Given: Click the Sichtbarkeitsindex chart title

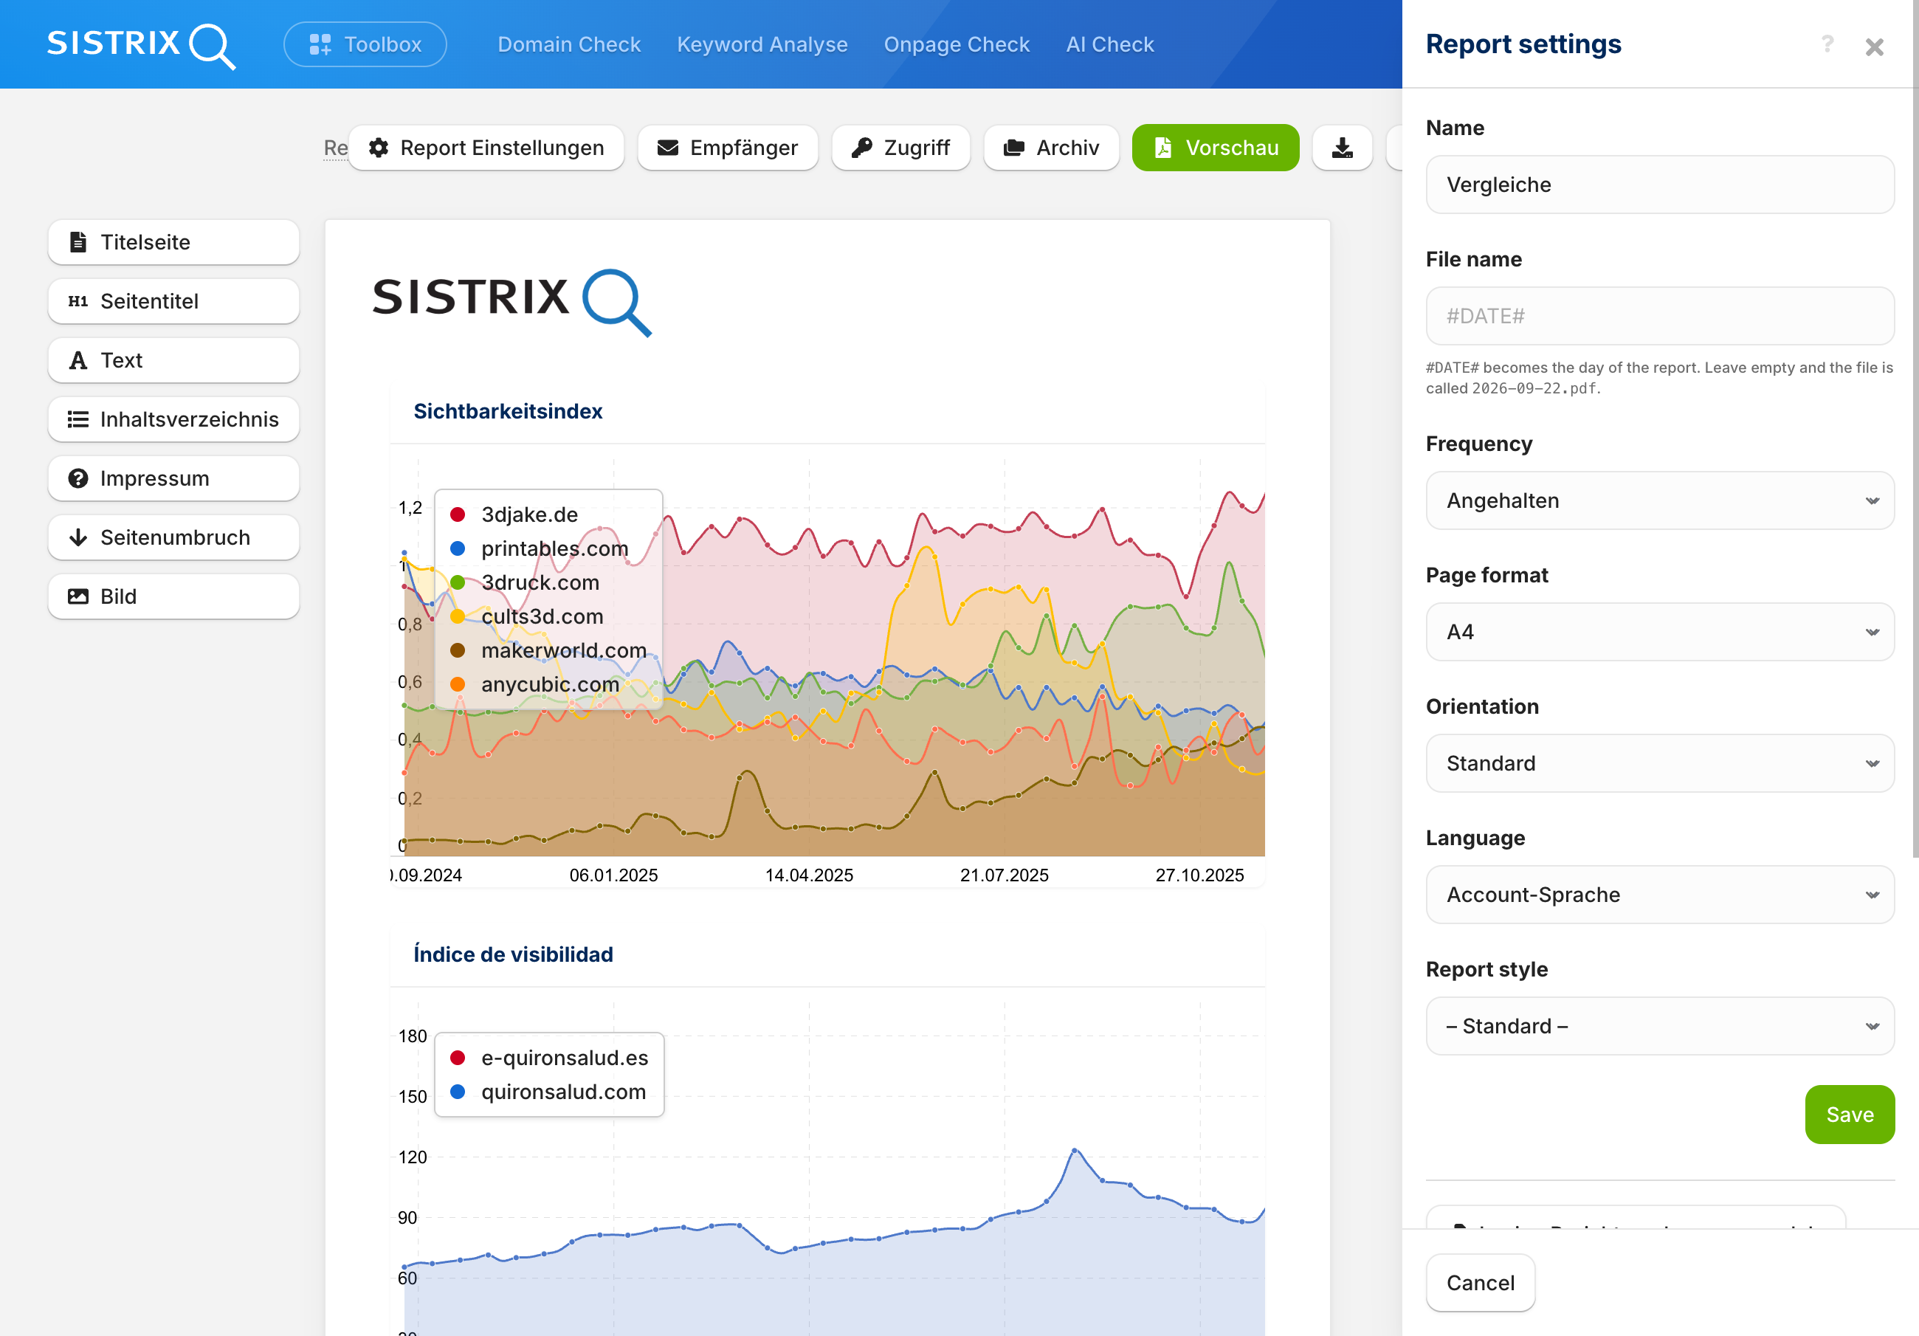Looking at the screenshot, I should [x=509, y=411].
